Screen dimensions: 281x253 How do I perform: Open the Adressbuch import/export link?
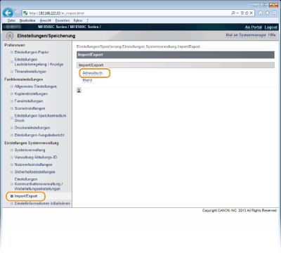pos(93,73)
